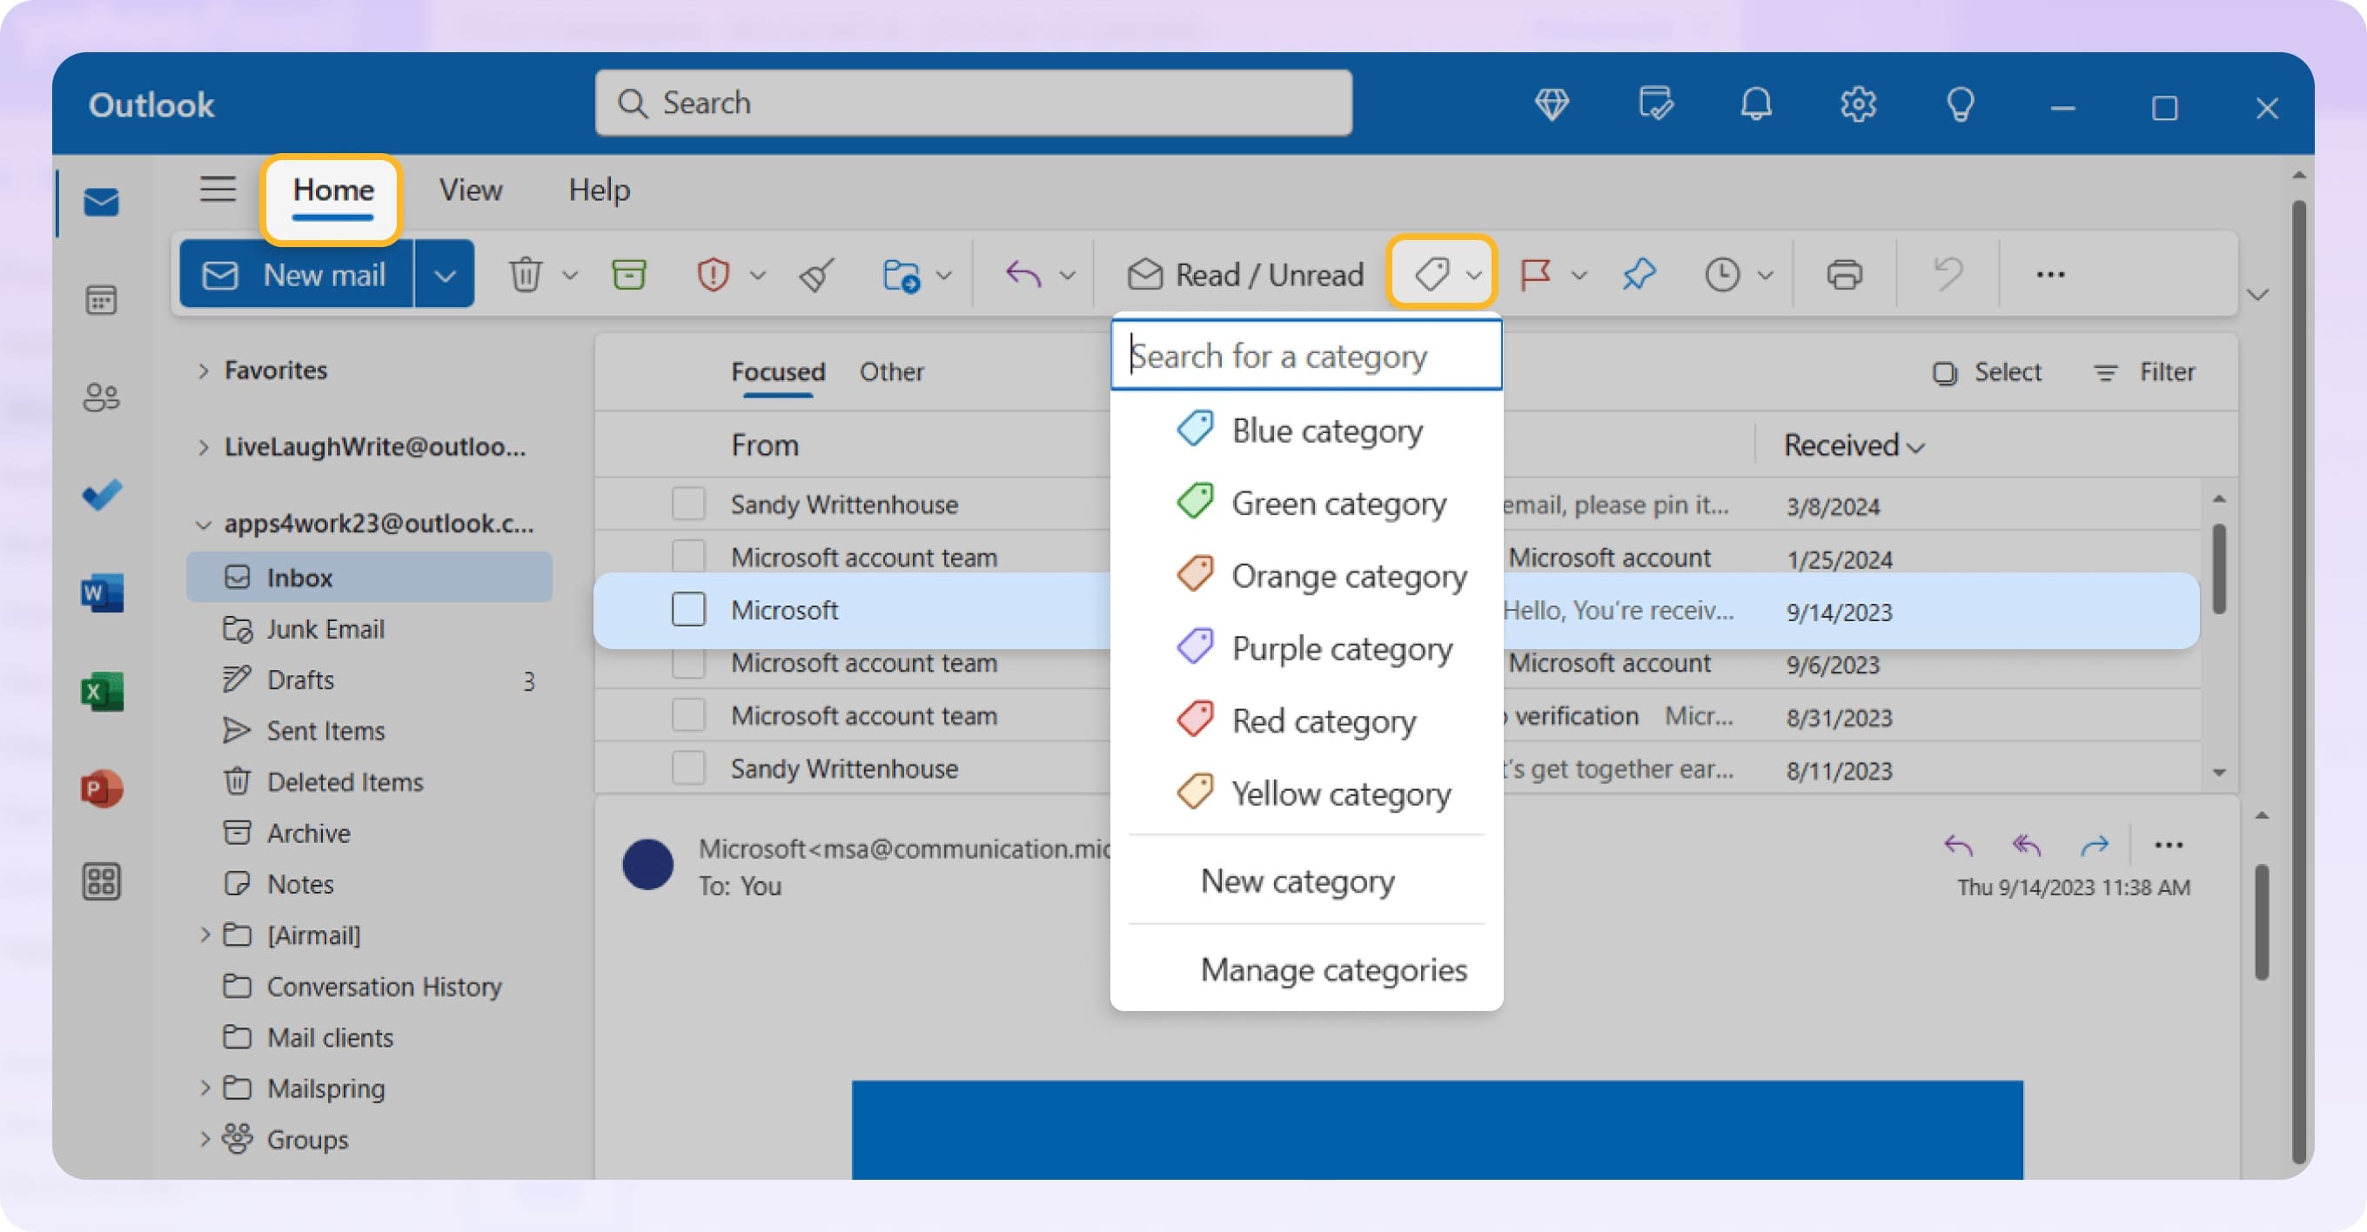Create a New category

pyautogui.click(x=1297, y=880)
